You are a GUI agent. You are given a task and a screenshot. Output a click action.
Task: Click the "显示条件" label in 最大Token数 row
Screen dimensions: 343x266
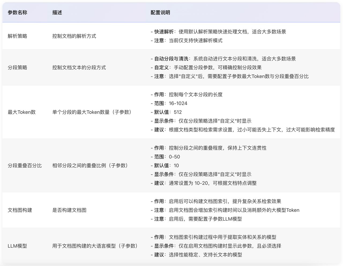click(x=161, y=121)
